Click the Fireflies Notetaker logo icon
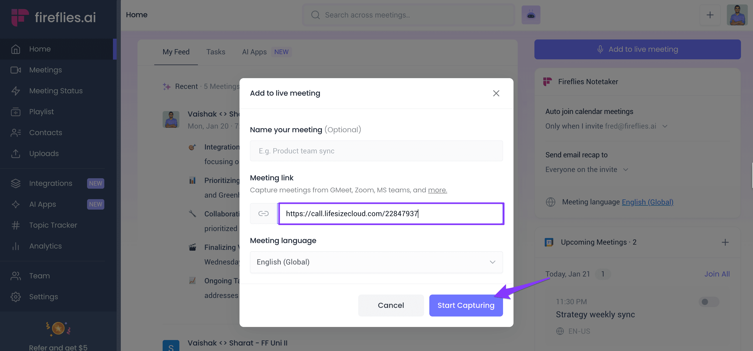The image size is (753, 351). pyautogui.click(x=547, y=82)
